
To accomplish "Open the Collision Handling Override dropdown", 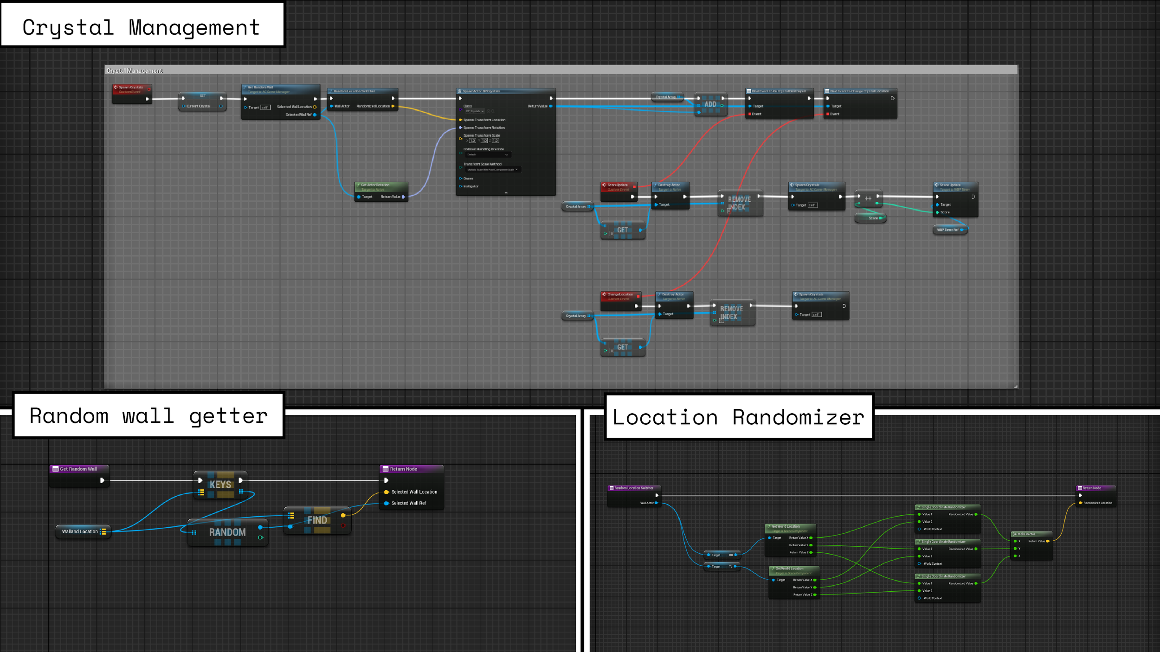I will pyautogui.click(x=487, y=154).
